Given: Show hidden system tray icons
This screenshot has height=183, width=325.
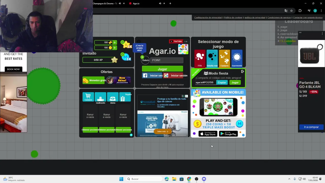Looking at the screenshot, I should coord(289,179).
